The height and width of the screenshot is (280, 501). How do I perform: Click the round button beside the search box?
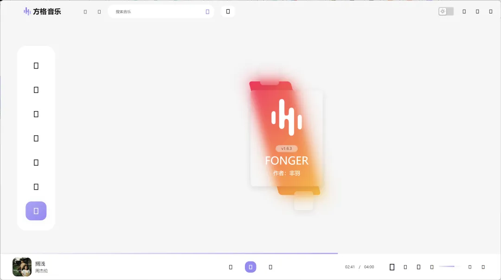pyautogui.click(x=228, y=12)
